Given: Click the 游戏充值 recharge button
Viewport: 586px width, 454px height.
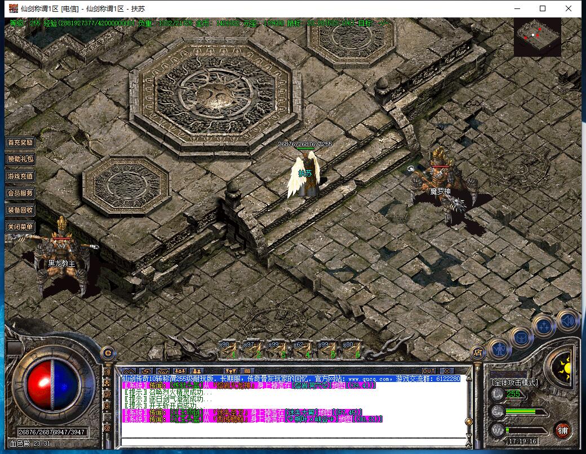Looking at the screenshot, I should tap(20, 176).
